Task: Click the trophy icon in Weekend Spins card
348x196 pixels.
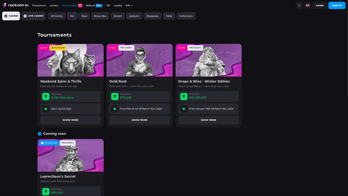Action: click(46, 96)
